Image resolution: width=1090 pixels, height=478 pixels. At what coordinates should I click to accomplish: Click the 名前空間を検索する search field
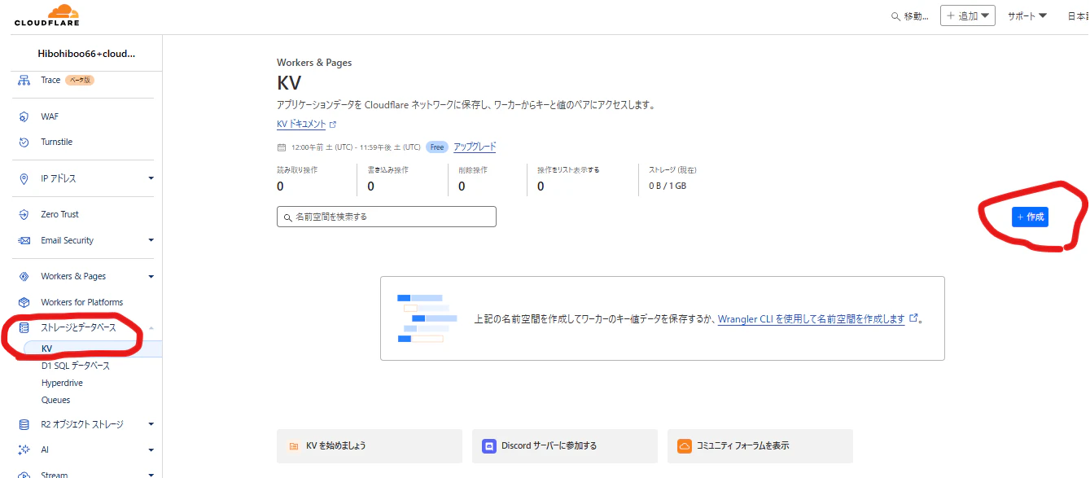[x=387, y=217]
